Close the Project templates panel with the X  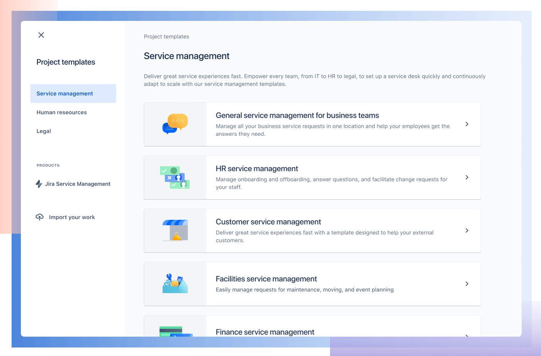tap(41, 35)
